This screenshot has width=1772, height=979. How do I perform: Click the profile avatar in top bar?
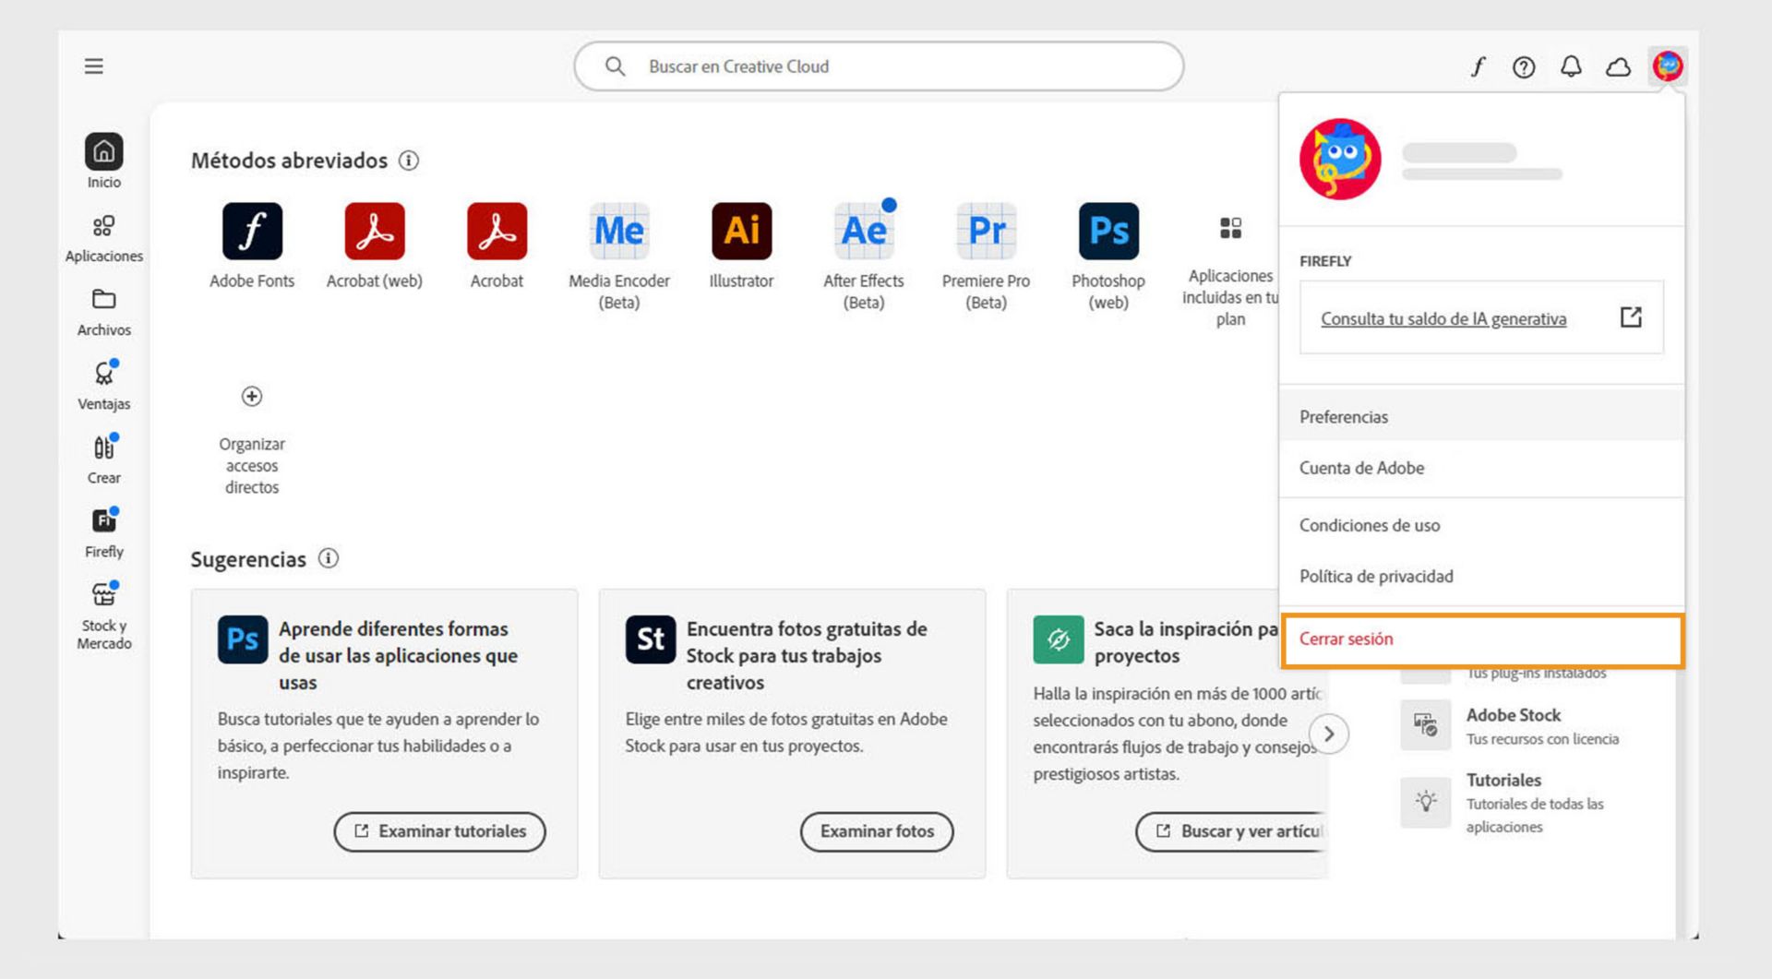[x=1668, y=66]
